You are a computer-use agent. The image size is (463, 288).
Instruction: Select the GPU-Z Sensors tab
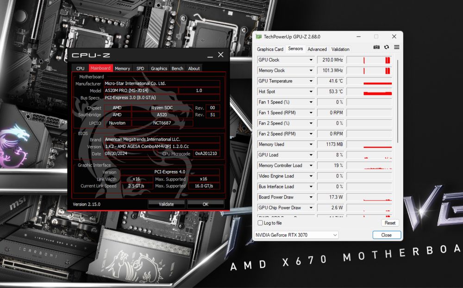[295, 49]
